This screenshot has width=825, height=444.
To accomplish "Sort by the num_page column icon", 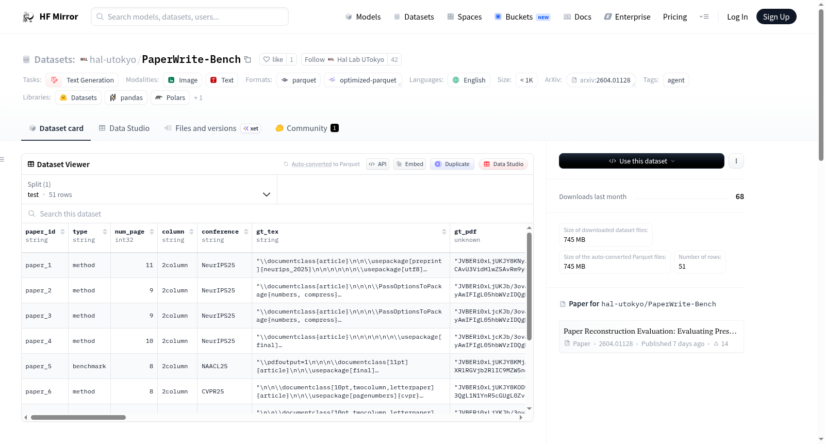I will tap(152, 232).
